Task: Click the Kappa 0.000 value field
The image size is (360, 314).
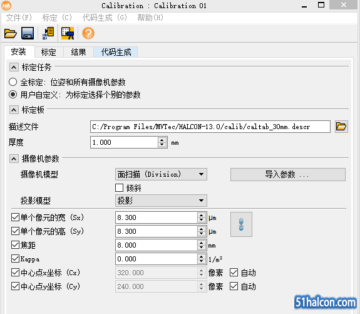Action: point(156,259)
